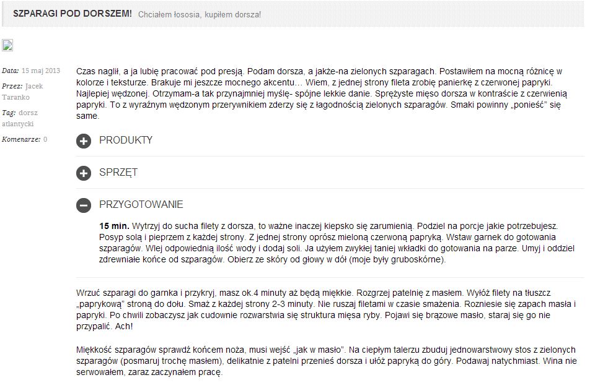Image resolution: width=590 pixels, height=388 pixels.
Task: Open author link Jacek Taranko
Action: [22, 92]
